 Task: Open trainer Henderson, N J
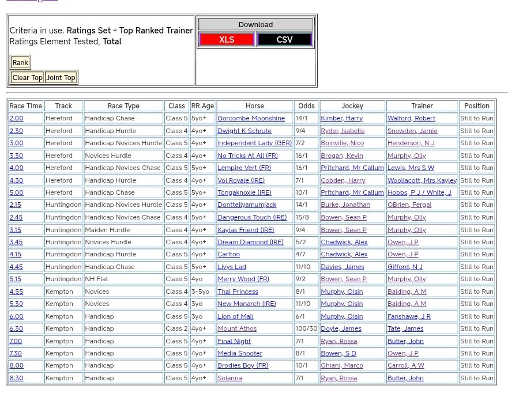pyautogui.click(x=411, y=143)
